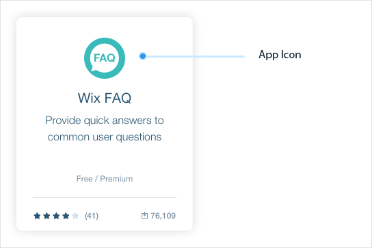The width and height of the screenshot is (372, 248).
Task: Click the third rating star
Action: pos(56,216)
